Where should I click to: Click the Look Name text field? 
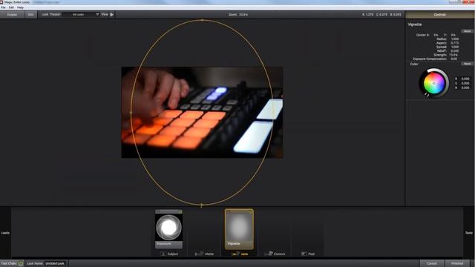click(x=55, y=263)
